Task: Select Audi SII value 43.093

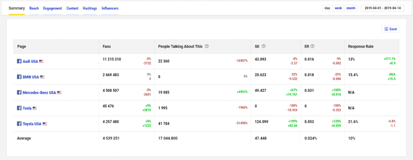Action: point(261,59)
